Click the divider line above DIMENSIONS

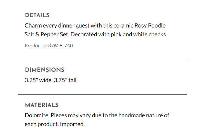[102, 59]
